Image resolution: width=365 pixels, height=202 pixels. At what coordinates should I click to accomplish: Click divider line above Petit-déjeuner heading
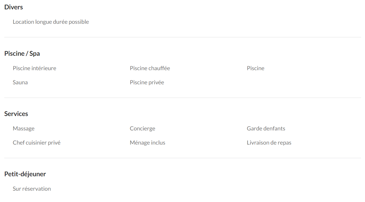182,158
